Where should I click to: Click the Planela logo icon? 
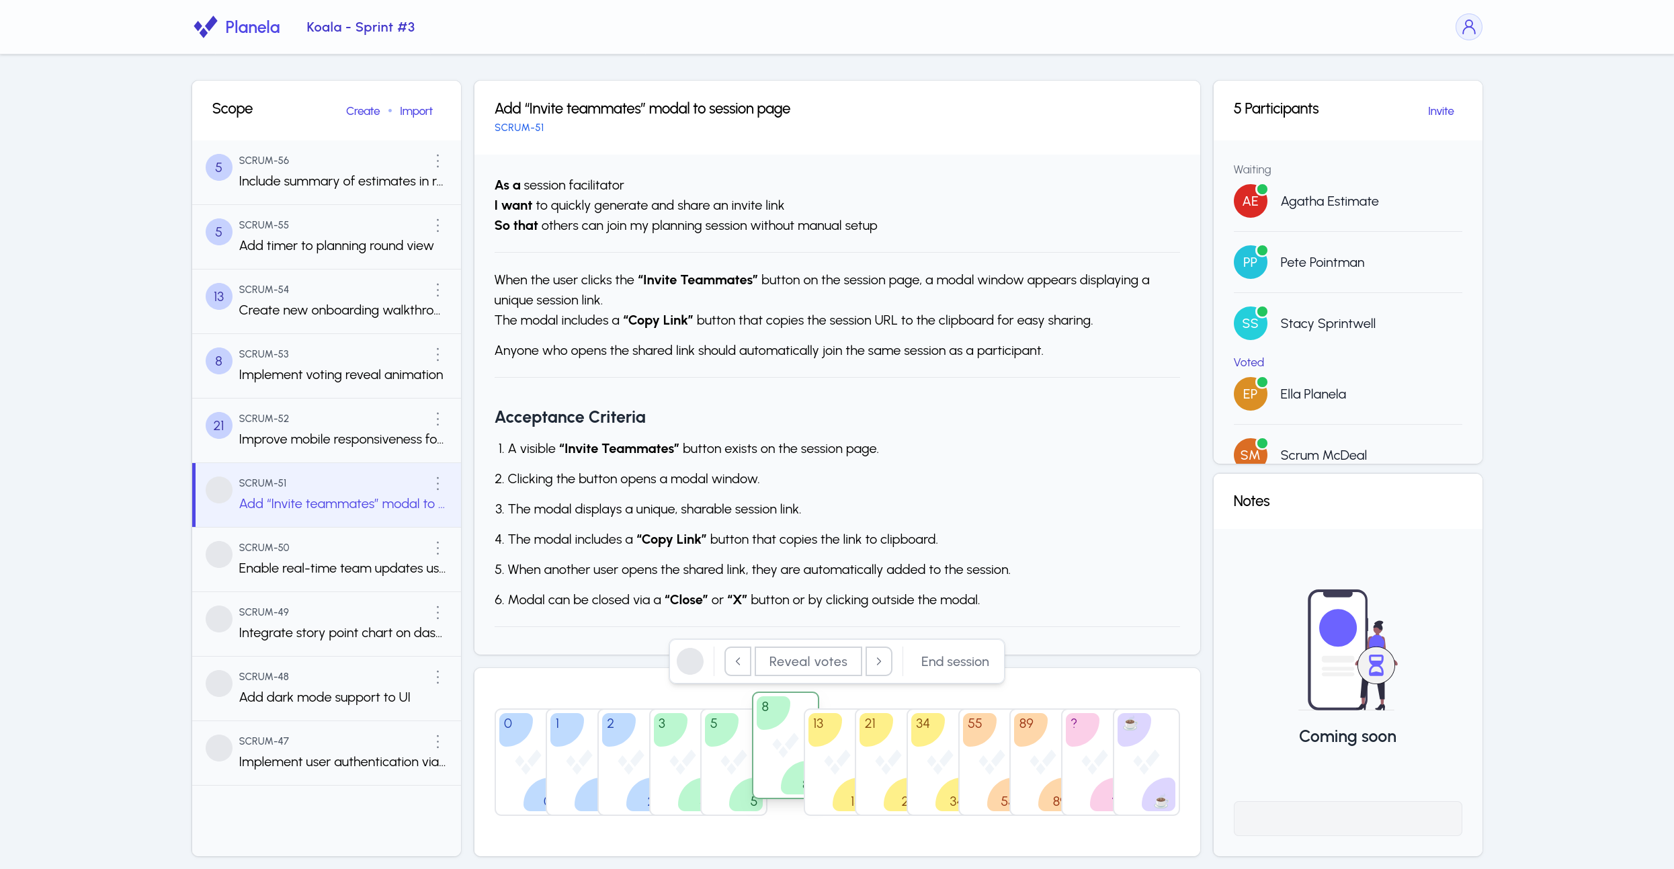click(x=206, y=27)
